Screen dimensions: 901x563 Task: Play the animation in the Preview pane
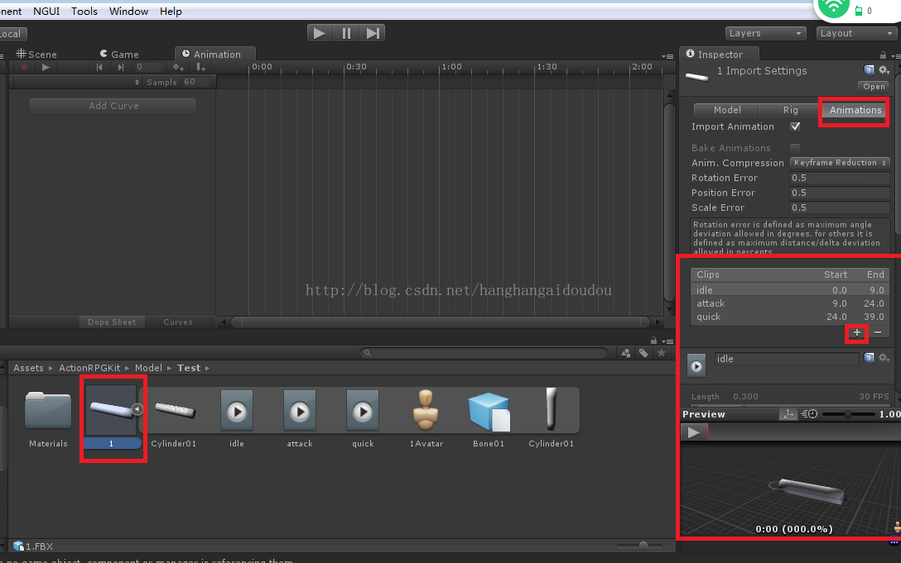click(694, 432)
